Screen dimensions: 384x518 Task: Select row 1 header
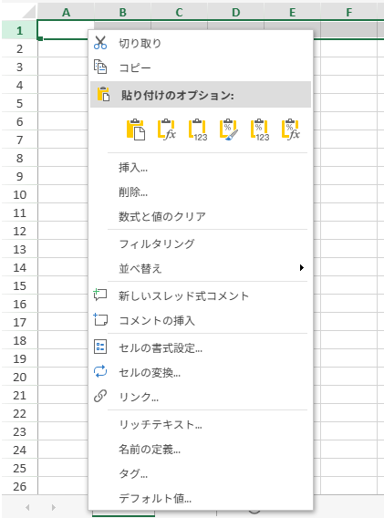(x=19, y=30)
